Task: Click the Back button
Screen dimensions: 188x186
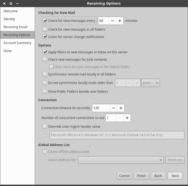Action: tap(158, 176)
